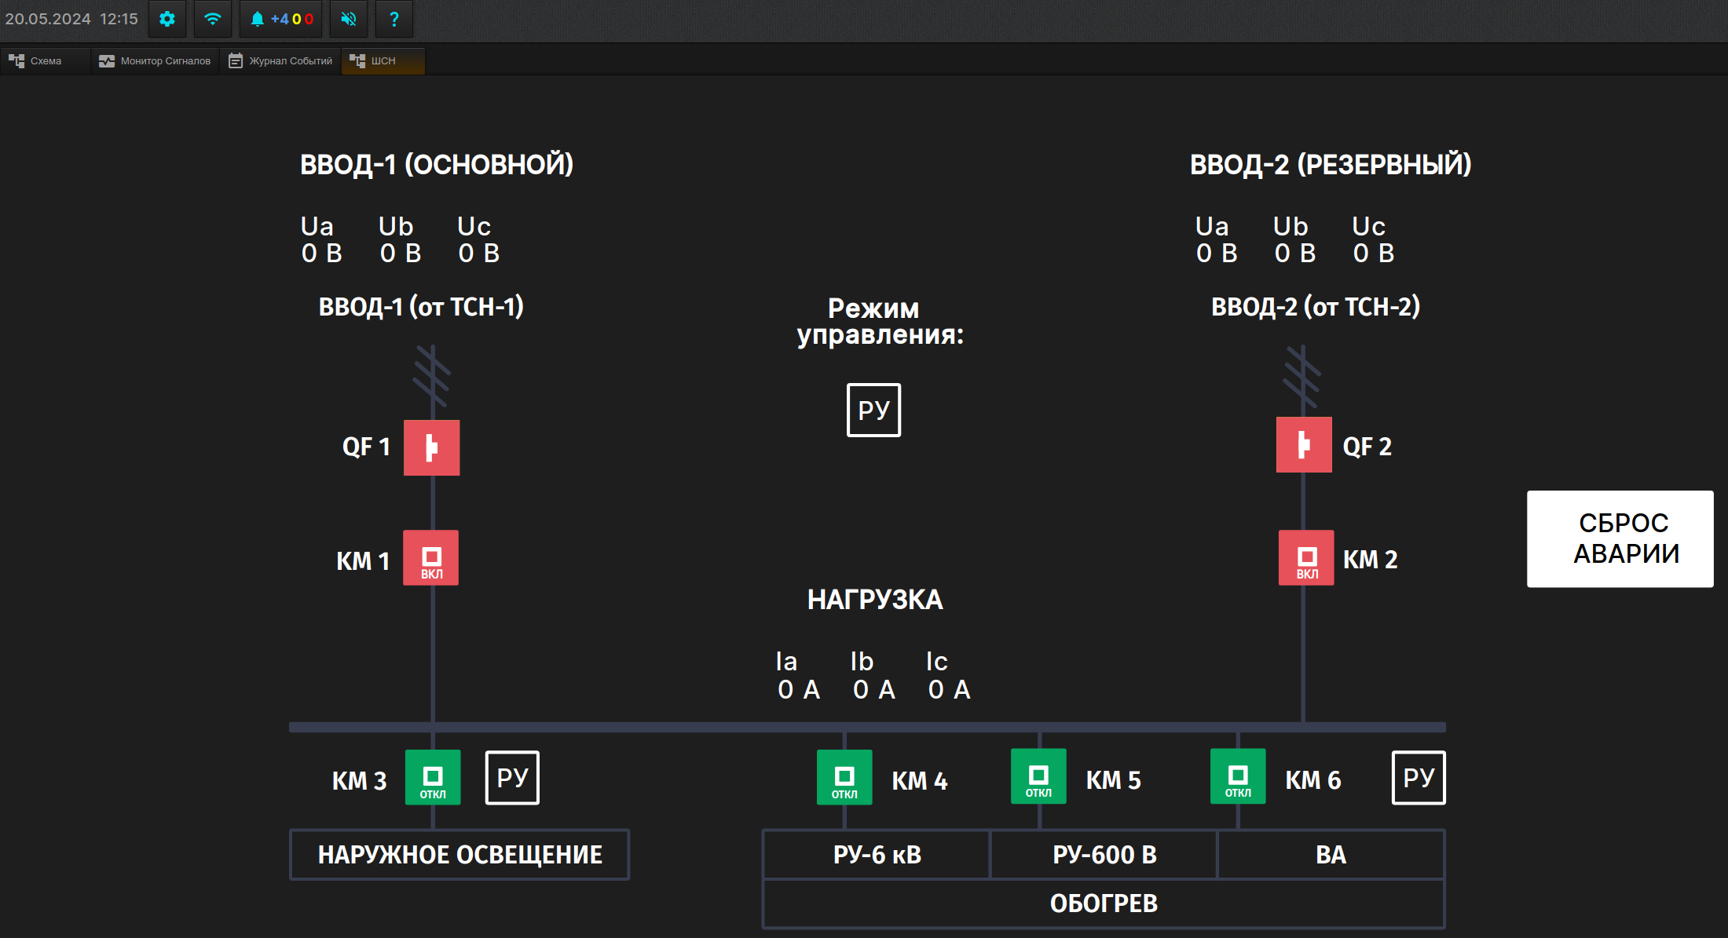Click the СБРОС АВАРИИ button
Screen dimensions: 1728x938
click(x=1620, y=539)
